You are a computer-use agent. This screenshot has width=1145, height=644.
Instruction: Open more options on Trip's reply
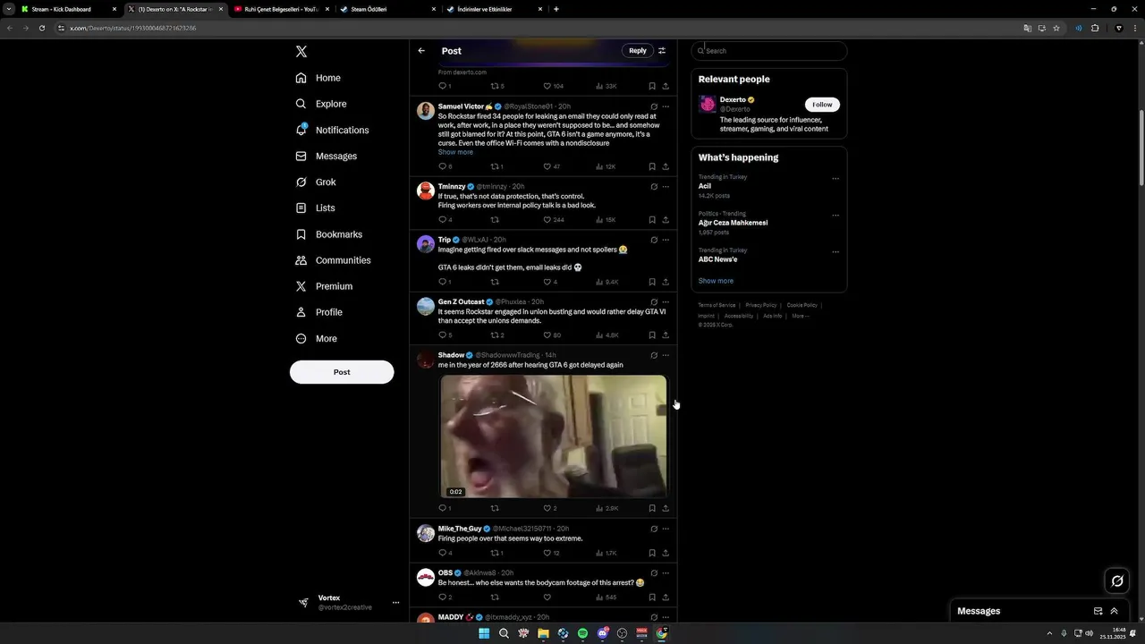point(666,240)
